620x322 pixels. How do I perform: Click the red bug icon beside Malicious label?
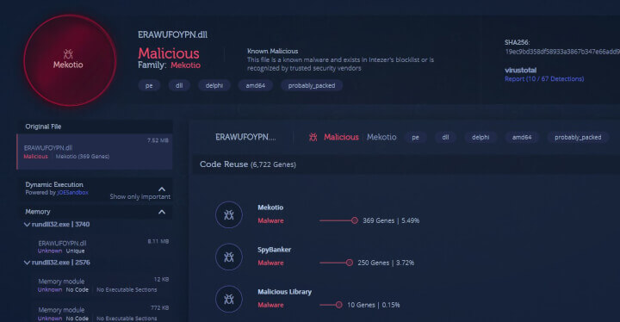click(x=313, y=137)
